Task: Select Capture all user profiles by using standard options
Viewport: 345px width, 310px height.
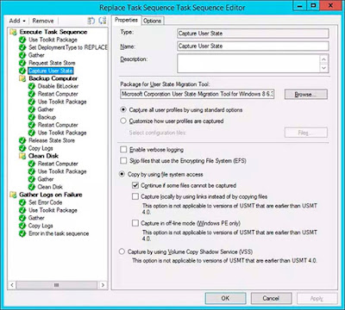Action: [123, 110]
